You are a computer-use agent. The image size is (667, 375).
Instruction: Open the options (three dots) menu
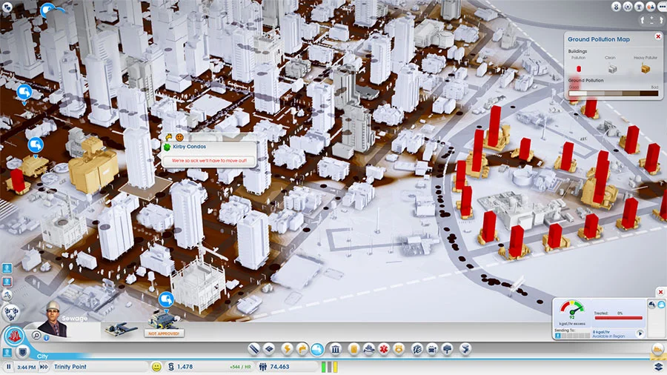click(662, 7)
